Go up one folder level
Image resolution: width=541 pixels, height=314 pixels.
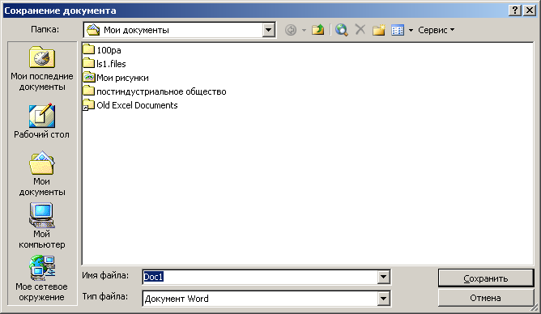317,30
